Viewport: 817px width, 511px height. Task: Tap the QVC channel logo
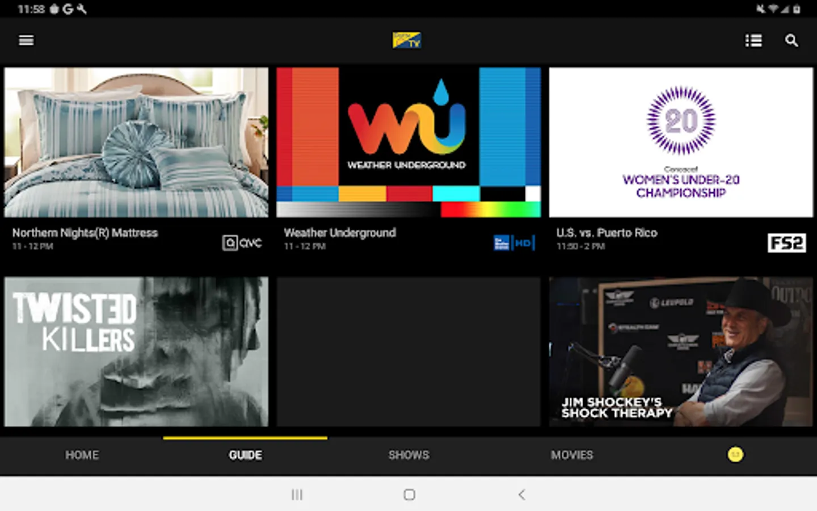point(242,243)
